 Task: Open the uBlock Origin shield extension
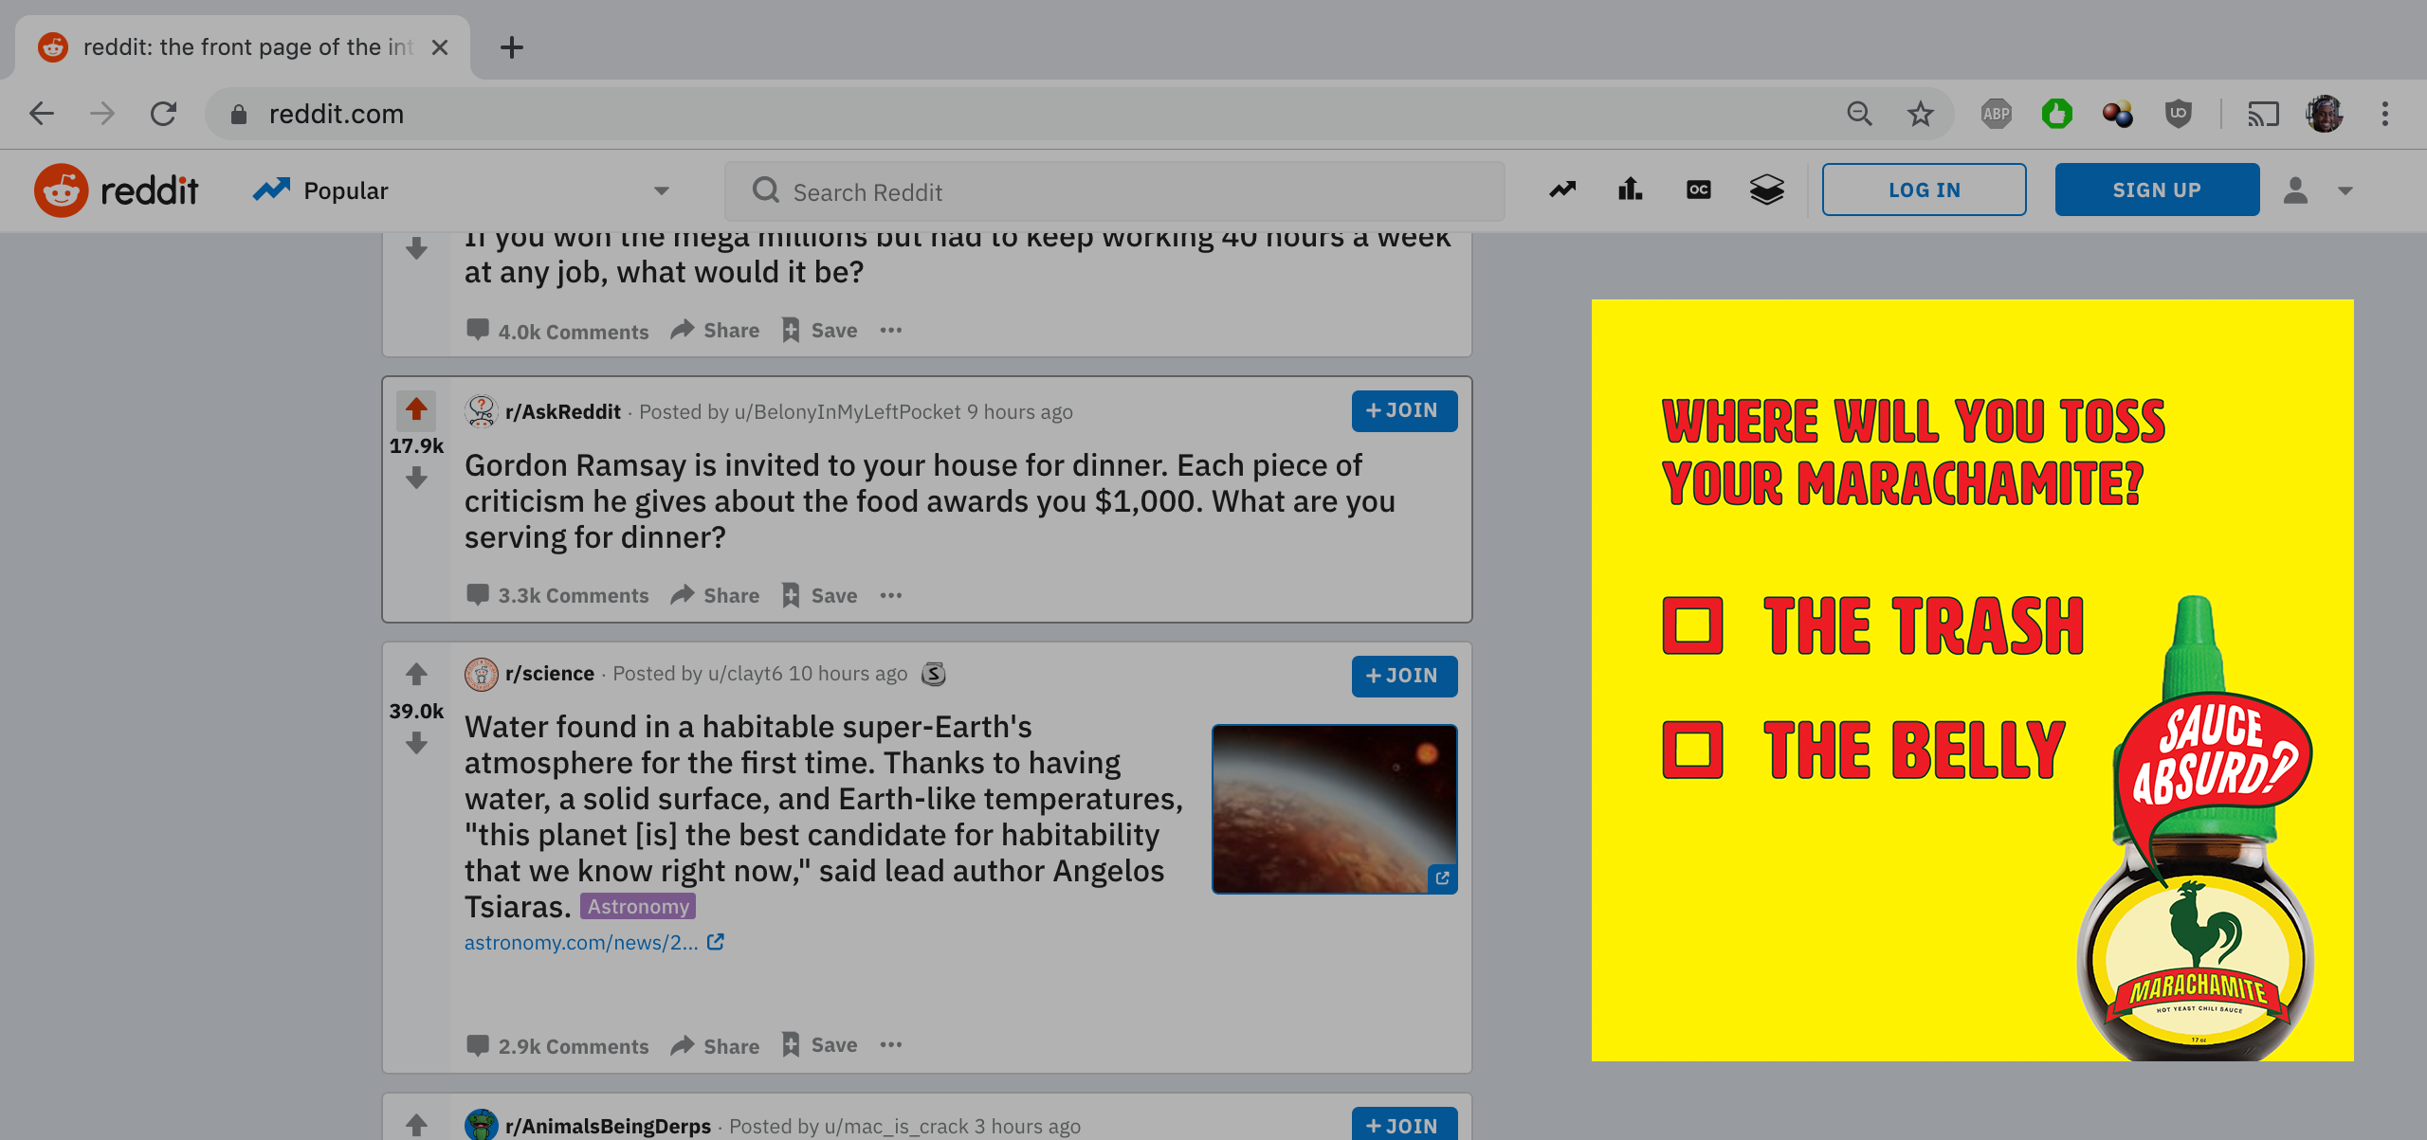click(x=2178, y=114)
